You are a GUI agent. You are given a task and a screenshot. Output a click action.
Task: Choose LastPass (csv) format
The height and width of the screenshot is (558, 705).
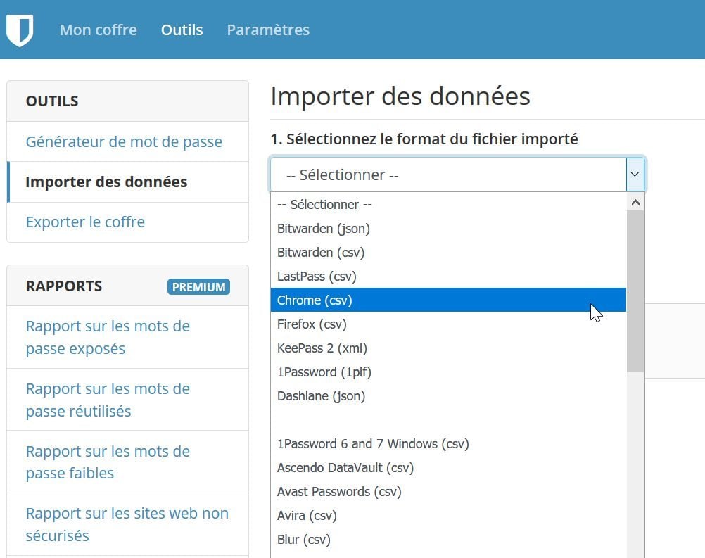pos(448,276)
